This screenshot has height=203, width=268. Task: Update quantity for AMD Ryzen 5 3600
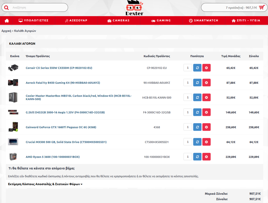(197, 157)
